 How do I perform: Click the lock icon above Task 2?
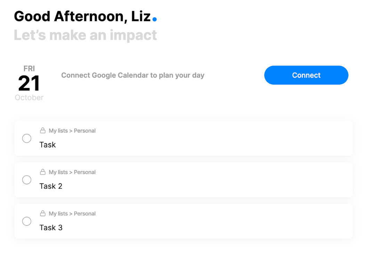(43, 172)
